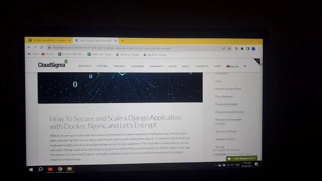Open the Programming & DevOps category
The width and height of the screenshot is (322, 181).
(x=229, y=112)
